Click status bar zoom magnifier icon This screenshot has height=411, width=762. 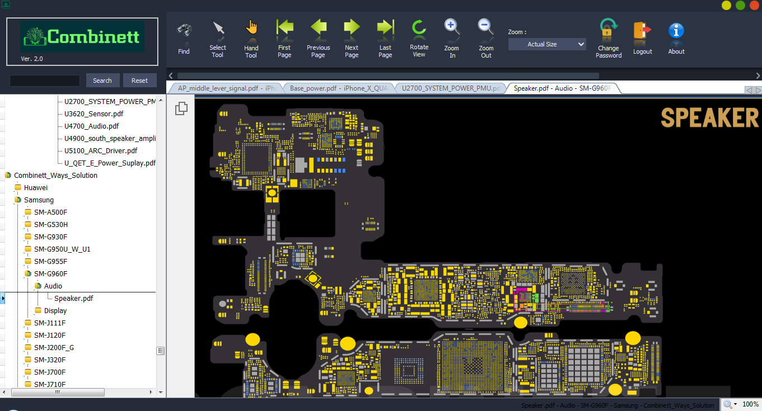pos(727,404)
